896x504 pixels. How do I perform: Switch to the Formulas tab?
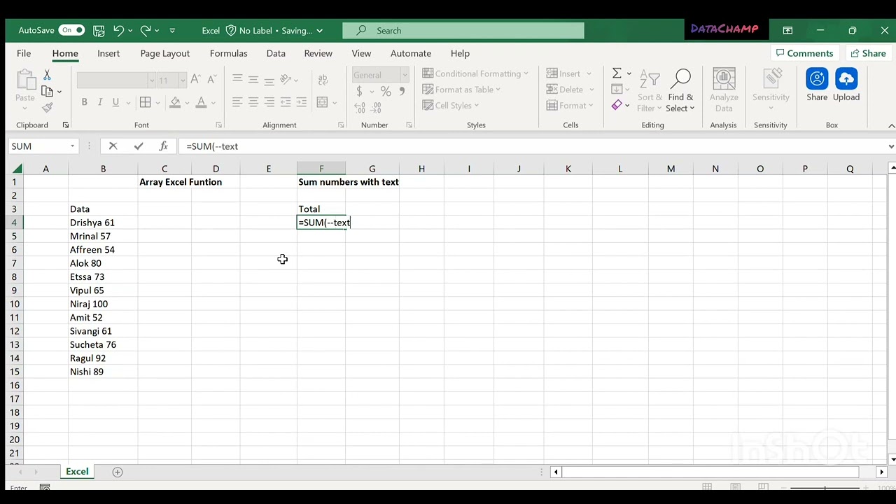[x=229, y=53]
